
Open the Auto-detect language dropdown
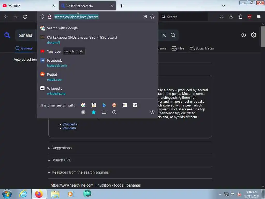click(25, 59)
